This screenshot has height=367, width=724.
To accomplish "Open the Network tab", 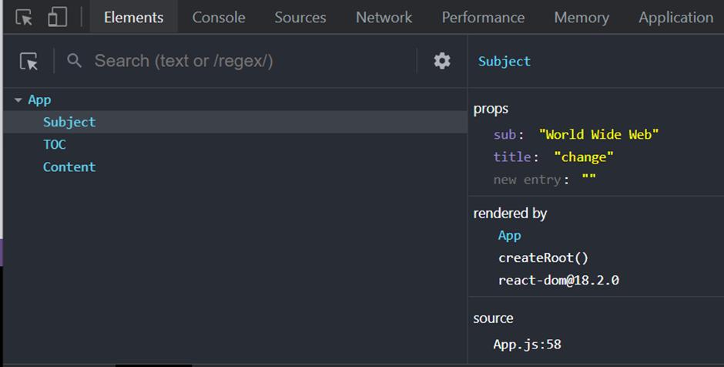I will [x=384, y=17].
